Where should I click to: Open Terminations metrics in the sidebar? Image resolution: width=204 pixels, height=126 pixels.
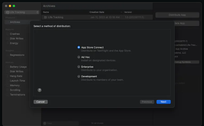point(17,95)
